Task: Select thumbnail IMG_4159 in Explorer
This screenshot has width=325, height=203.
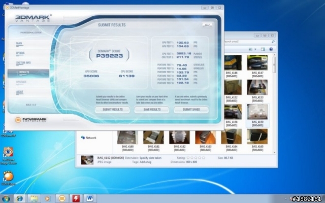Action: [257, 112]
